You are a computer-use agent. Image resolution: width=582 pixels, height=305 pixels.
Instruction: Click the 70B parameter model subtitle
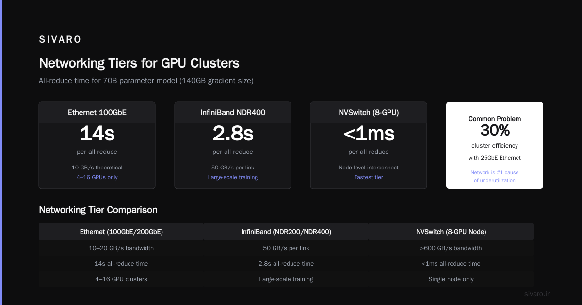click(146, 81)
